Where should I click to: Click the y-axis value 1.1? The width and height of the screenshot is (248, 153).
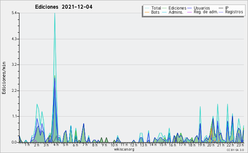(15, 116)
